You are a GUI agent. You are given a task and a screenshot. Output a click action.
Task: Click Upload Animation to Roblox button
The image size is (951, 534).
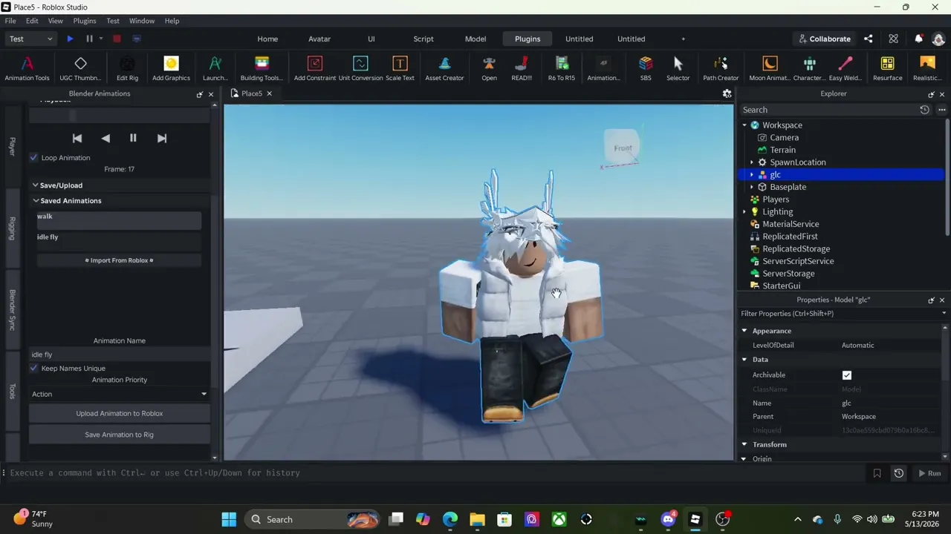coord(119,413)
